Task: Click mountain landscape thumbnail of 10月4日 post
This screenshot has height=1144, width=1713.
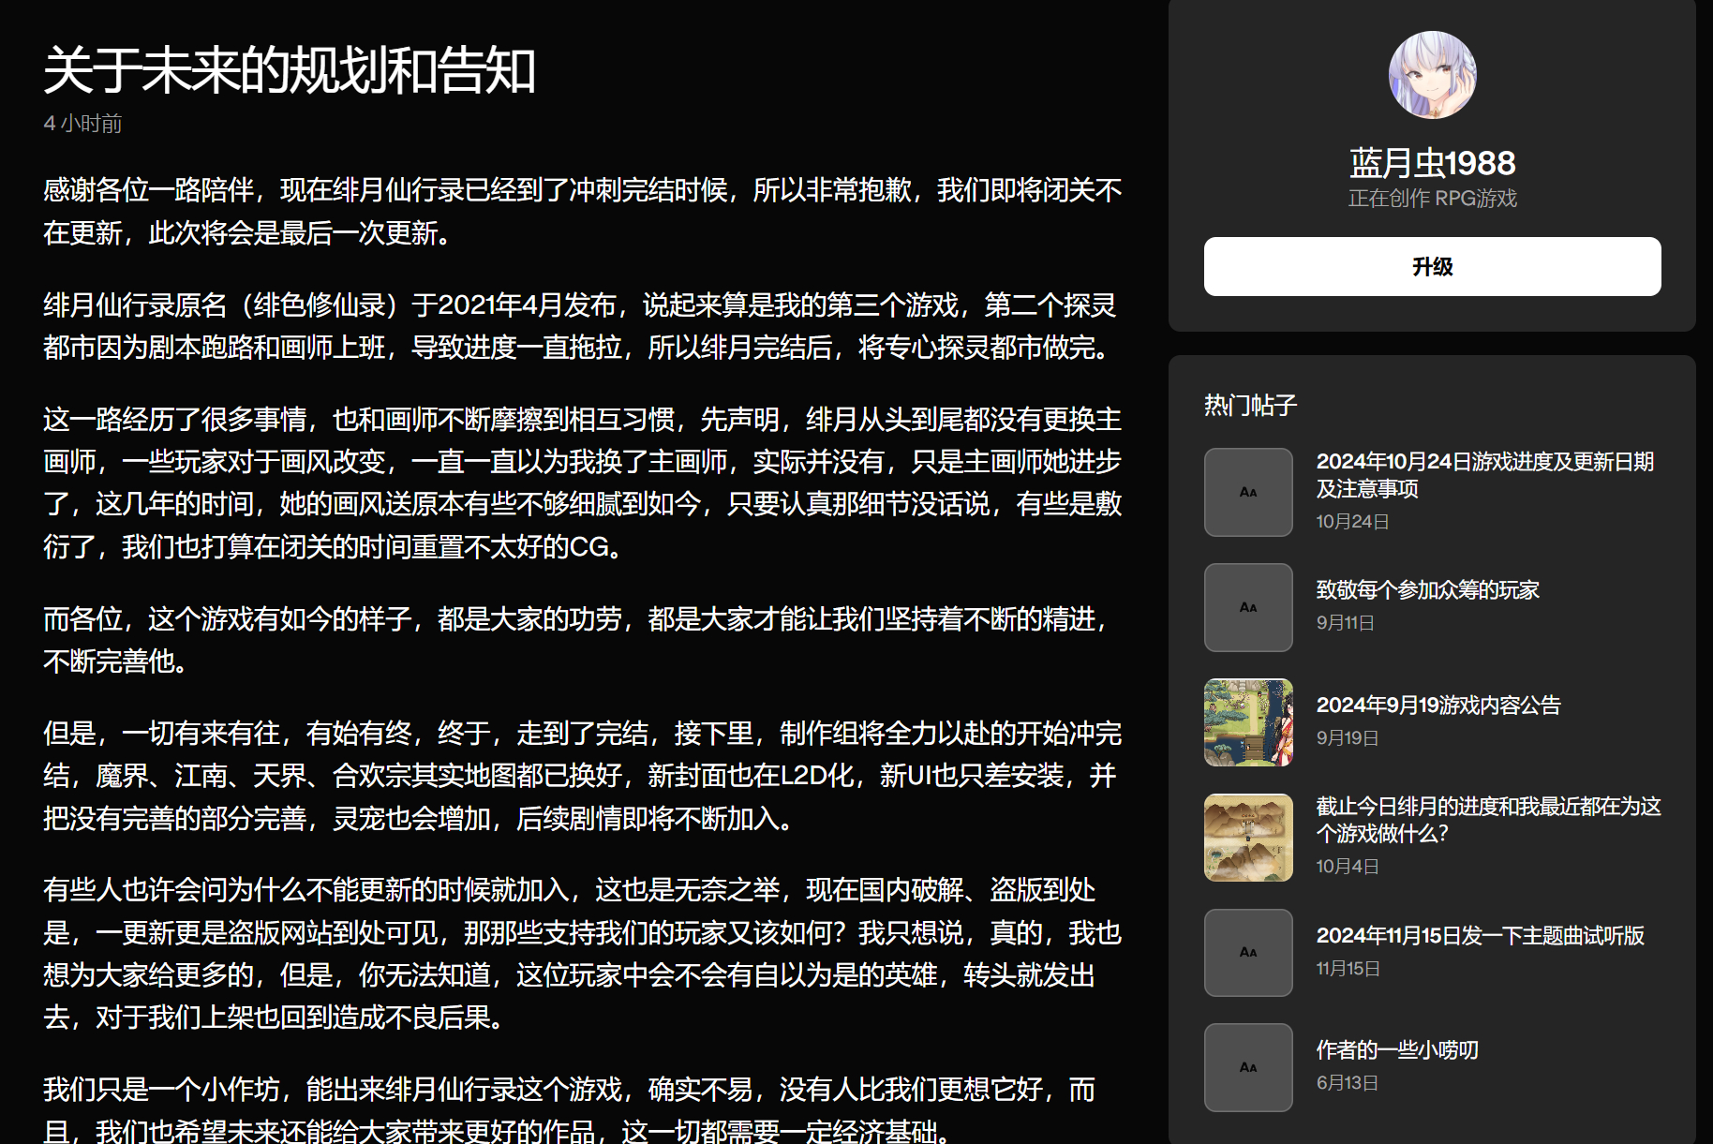Action: [1248, 838]
